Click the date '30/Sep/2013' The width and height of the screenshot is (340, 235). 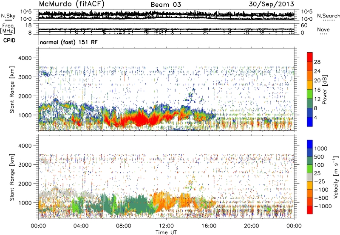pos(271,4)
